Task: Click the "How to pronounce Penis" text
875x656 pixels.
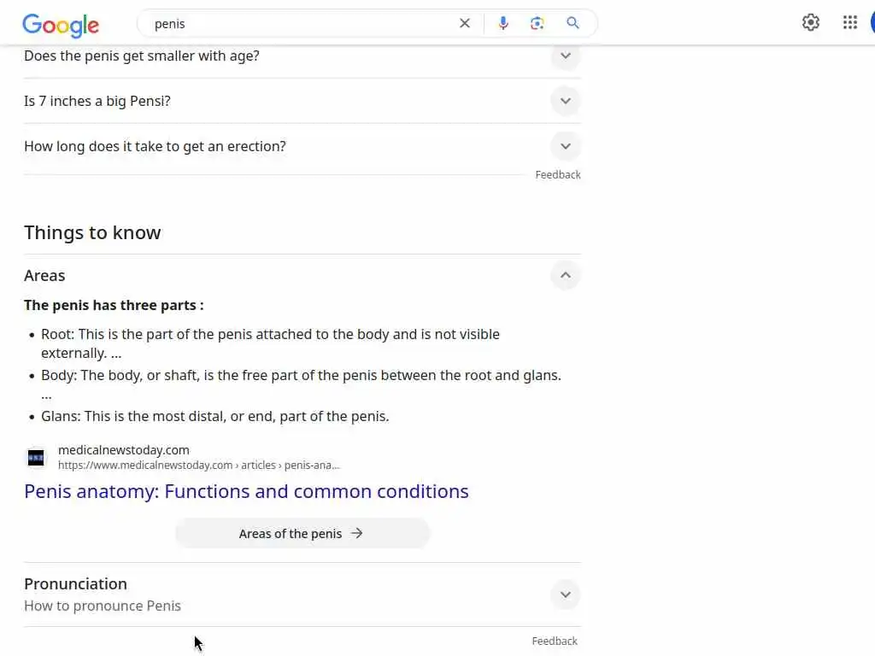Action: (x=103, y=606)
